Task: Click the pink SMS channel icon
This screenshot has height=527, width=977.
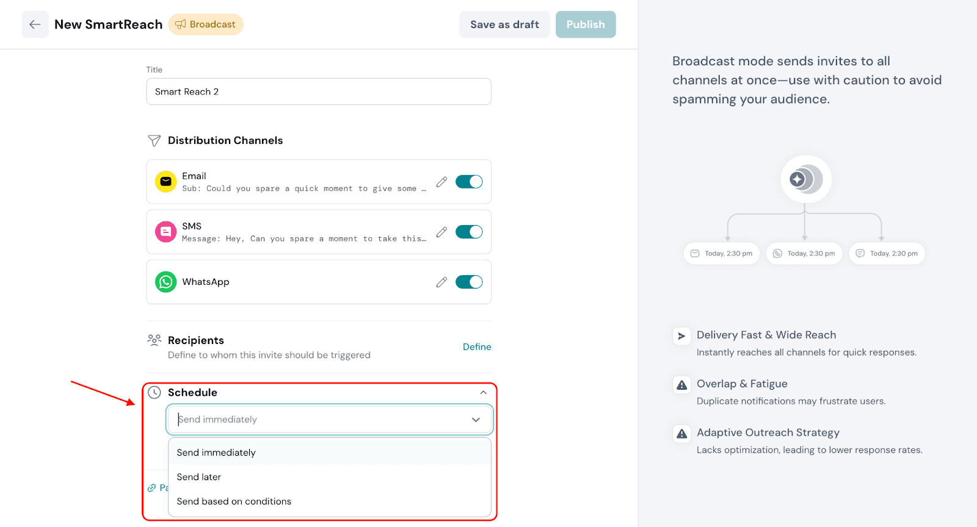Action: (x=165, y=232)
